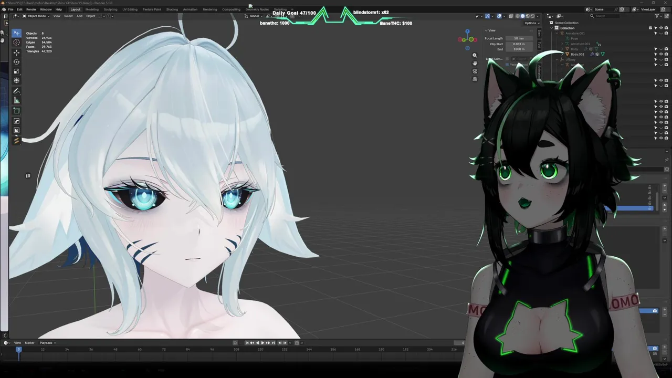Viewport: 672px width, 378px height.
Task: Open the timeline Marker menu
Action: click(x=29, y=343)
